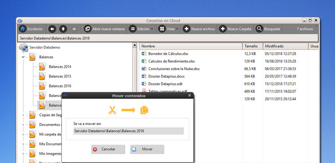The width and height of the screenshot is (335, 163).
Task: Select Mis Imagenes folder icon
Action: click(x=32, y=153)
